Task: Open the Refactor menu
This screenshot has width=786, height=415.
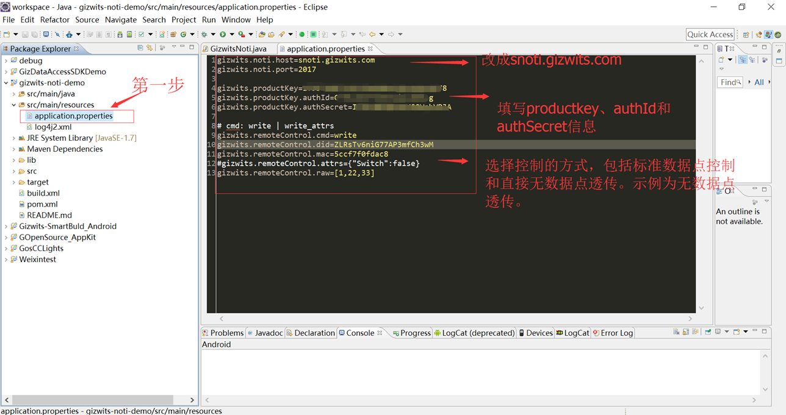Action: click(x=55, y=20)
